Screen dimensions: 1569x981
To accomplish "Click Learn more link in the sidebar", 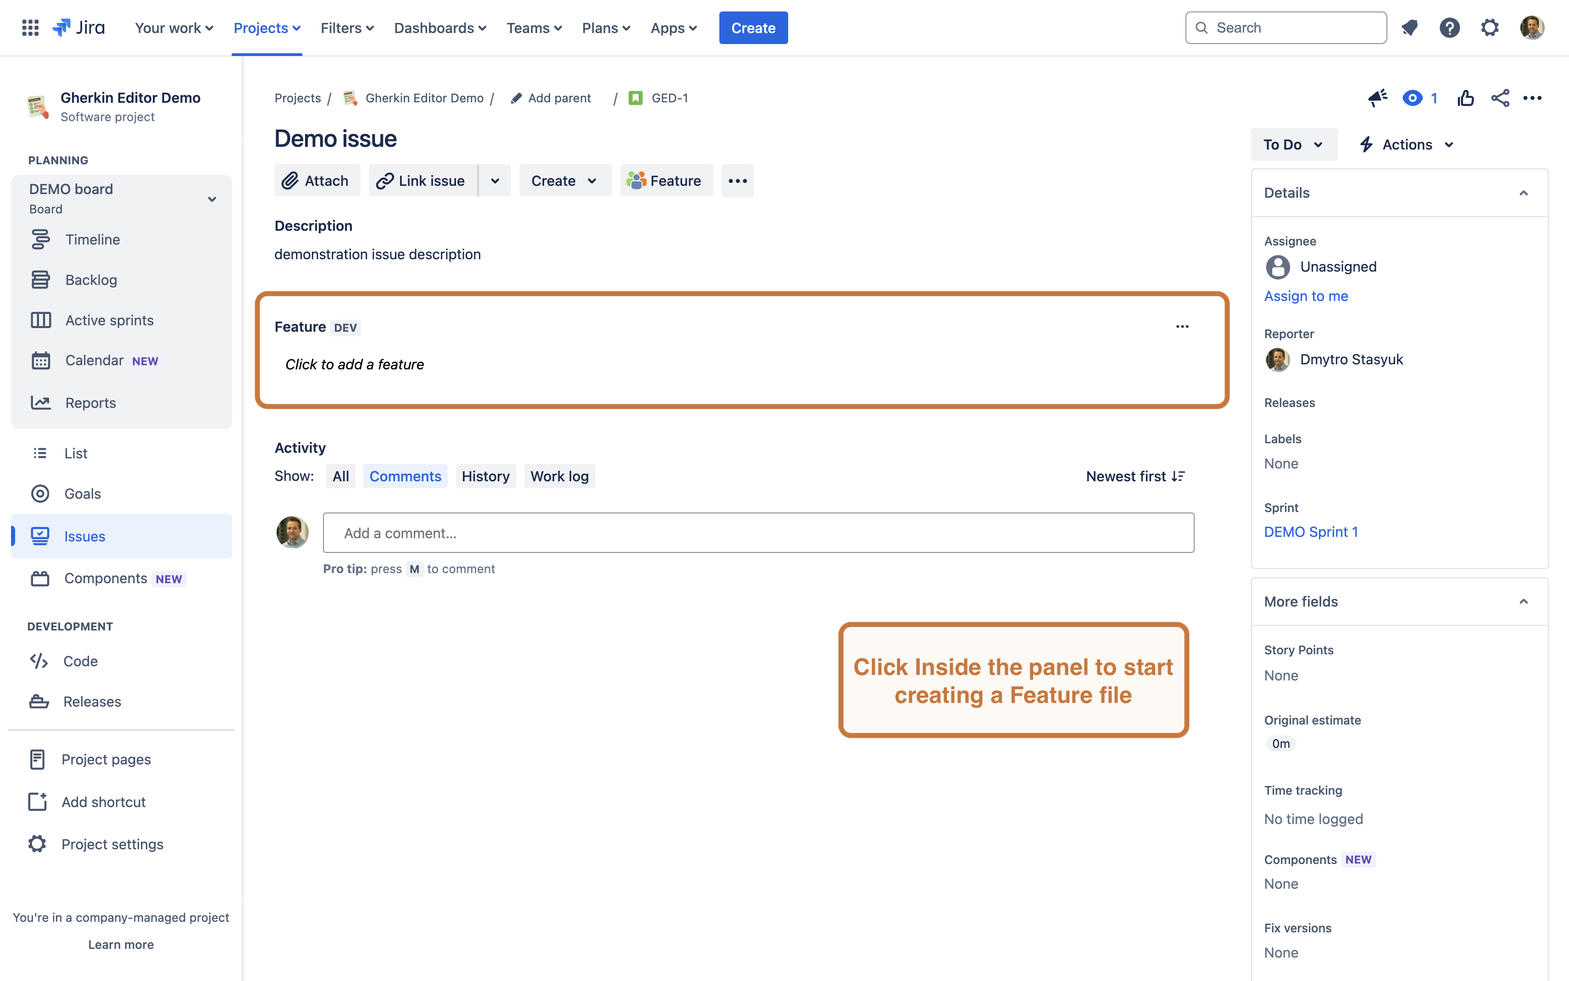I will point(121,945).
